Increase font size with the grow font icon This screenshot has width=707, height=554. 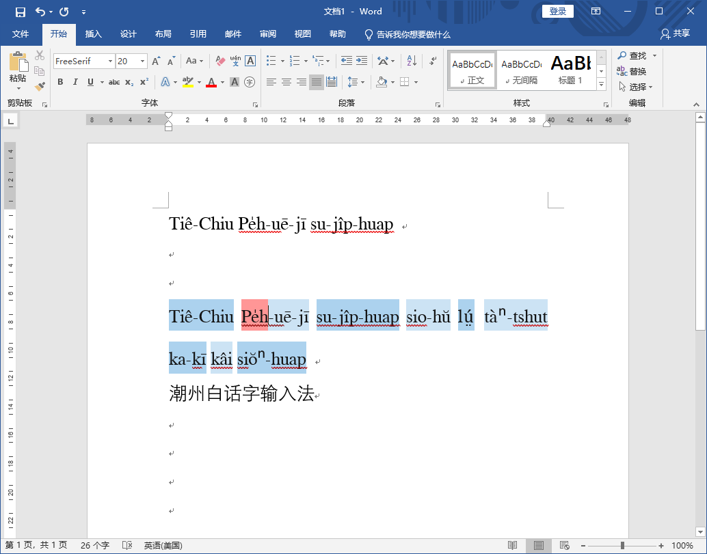tap(156, 61)
